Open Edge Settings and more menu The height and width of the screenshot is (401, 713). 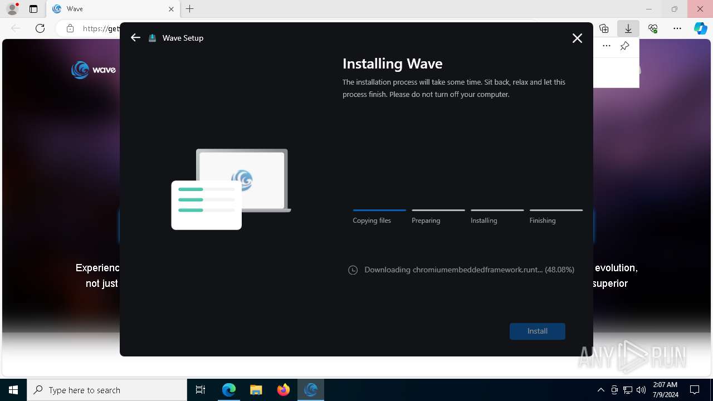point(677,28)
